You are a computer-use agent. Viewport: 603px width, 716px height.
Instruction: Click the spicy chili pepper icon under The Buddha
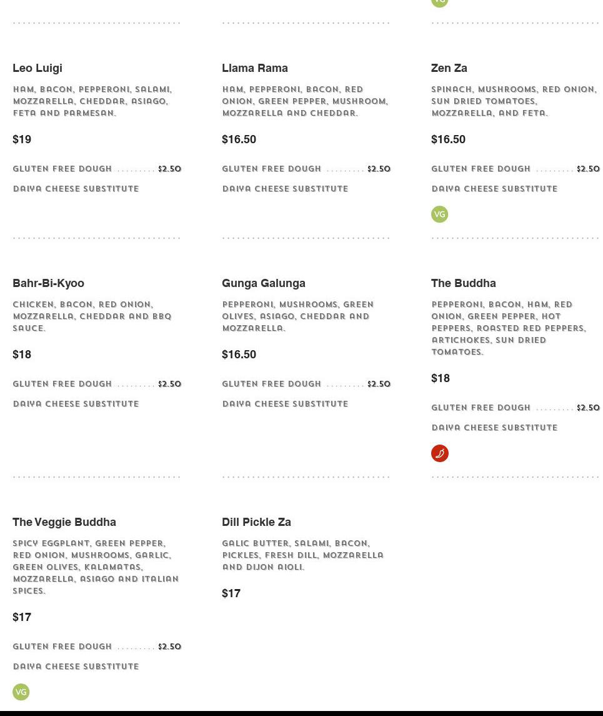(440, 453)
